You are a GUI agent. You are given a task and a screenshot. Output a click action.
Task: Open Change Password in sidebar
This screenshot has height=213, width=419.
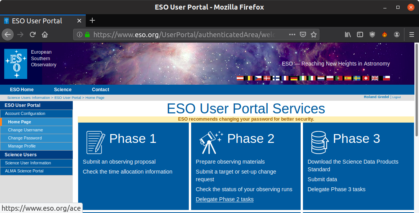point(36,138)
